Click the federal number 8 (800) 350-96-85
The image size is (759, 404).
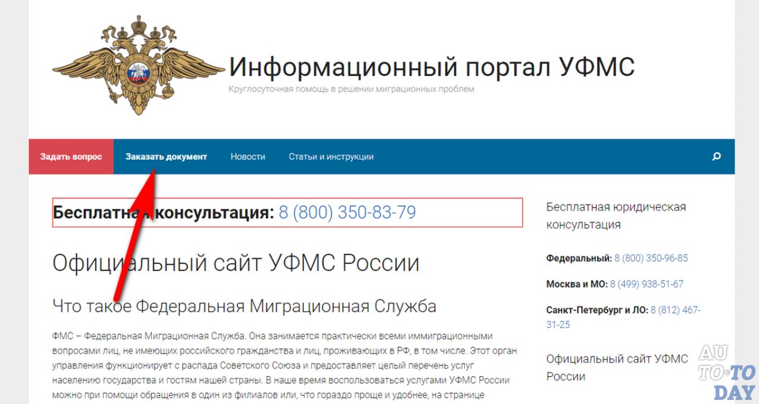(x=650, y=258)
